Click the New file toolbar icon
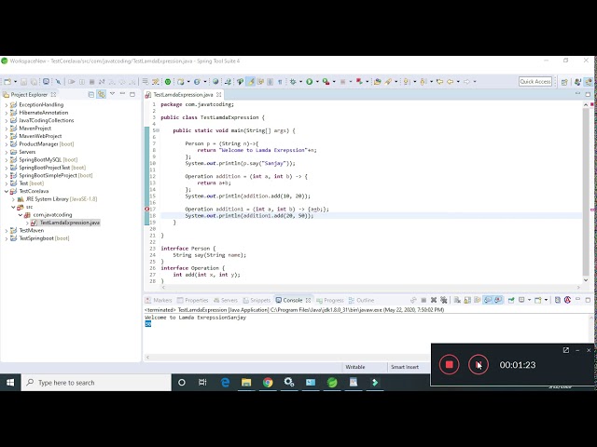This screenshot has height=447, width=597. click(x=7, y=81)
